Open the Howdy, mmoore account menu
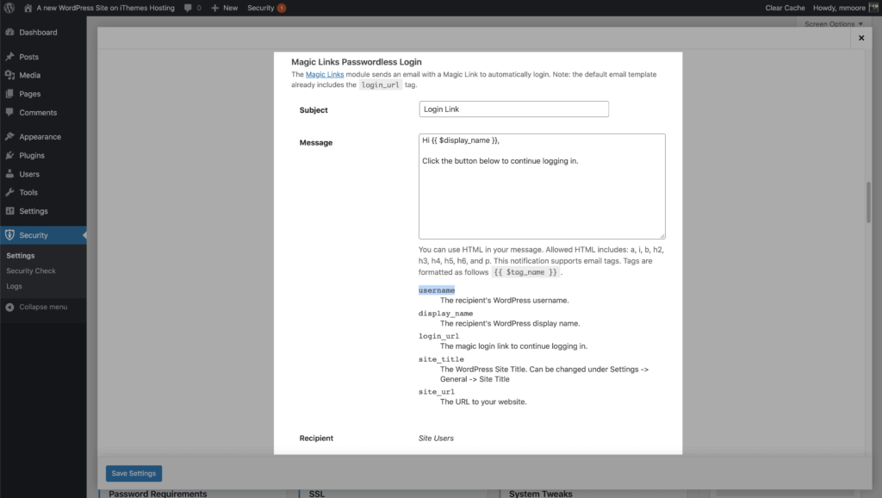 pos(845,8)
